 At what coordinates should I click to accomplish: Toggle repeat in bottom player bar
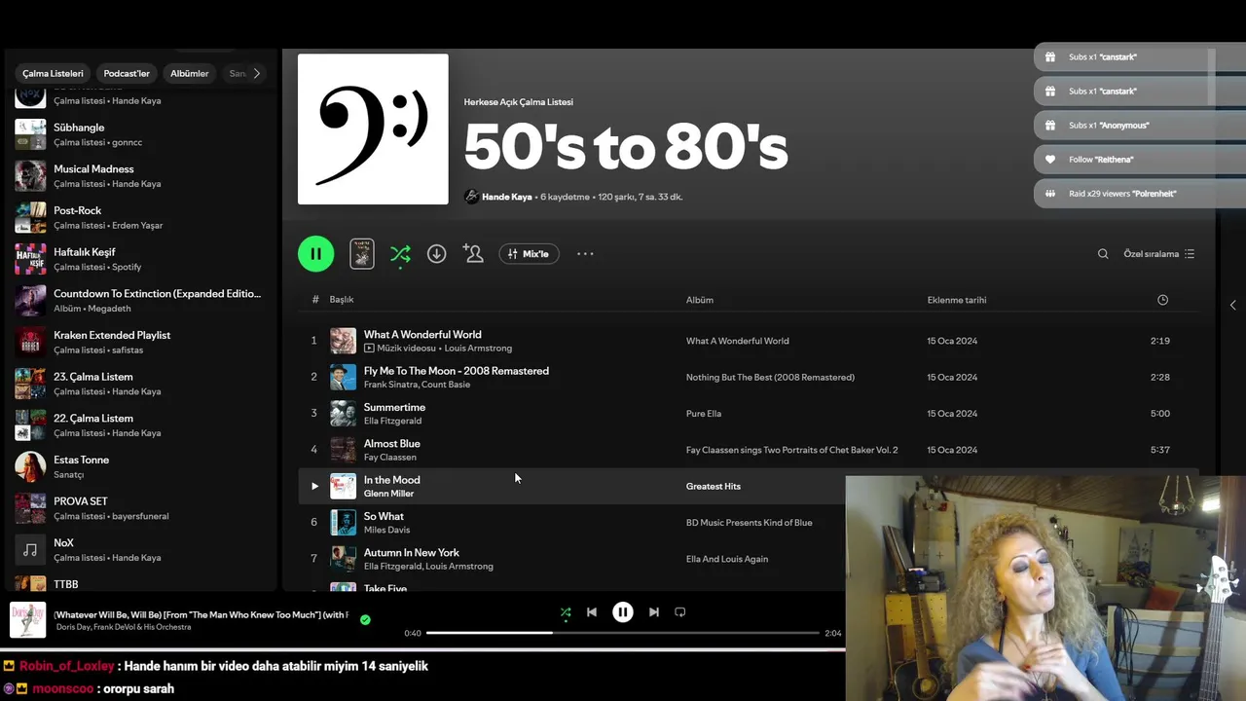click(680, 612)
